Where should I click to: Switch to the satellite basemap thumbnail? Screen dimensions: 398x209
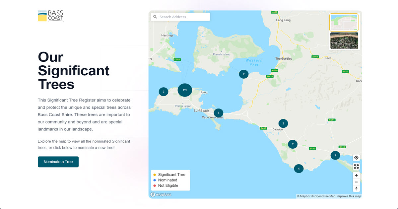(344, 40)
